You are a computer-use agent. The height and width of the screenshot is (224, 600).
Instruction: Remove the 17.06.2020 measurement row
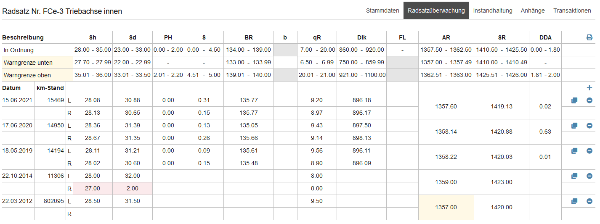point(589,126)
